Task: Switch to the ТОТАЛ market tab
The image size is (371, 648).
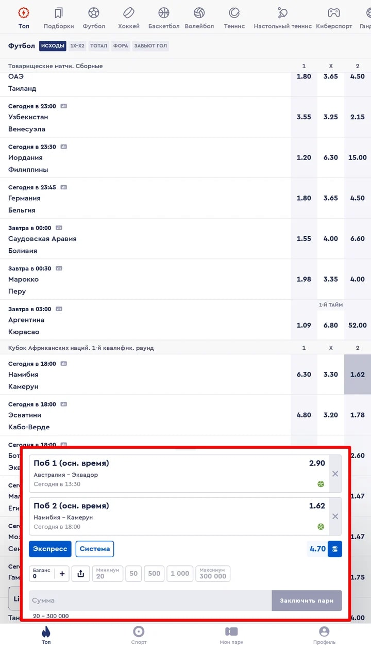Action: pyautogui.click(x=99, y=46)
